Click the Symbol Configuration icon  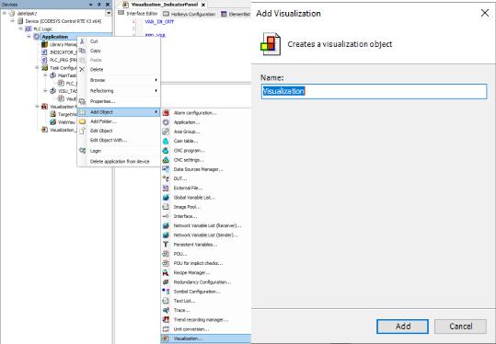pos(166,292)
